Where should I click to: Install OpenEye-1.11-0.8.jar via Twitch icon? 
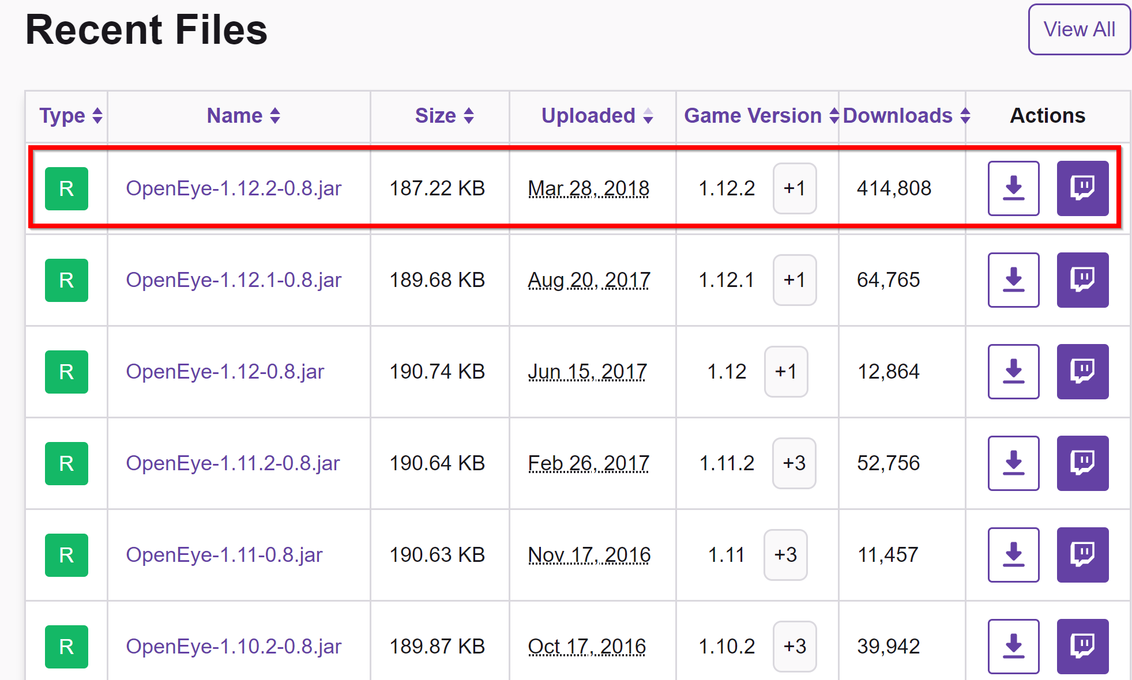click(x=1082, y=555)
